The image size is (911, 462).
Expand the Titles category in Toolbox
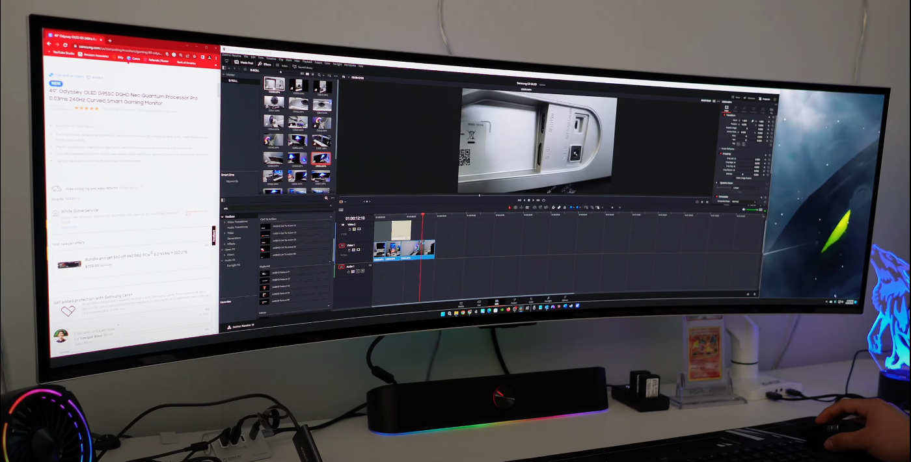pyautogui.click(x=225, y=233)
